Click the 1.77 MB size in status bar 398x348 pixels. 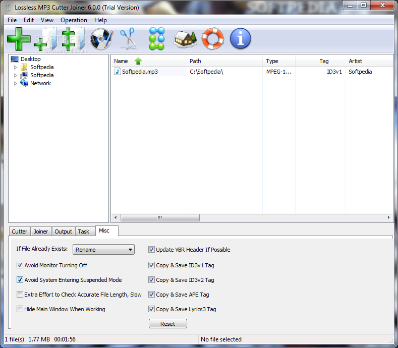pyautogui.click(x=39, y=339)
